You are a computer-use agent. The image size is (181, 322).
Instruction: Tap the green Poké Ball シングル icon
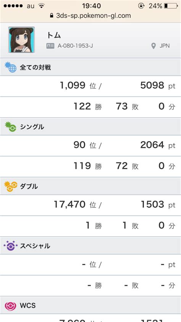(10, 127)
